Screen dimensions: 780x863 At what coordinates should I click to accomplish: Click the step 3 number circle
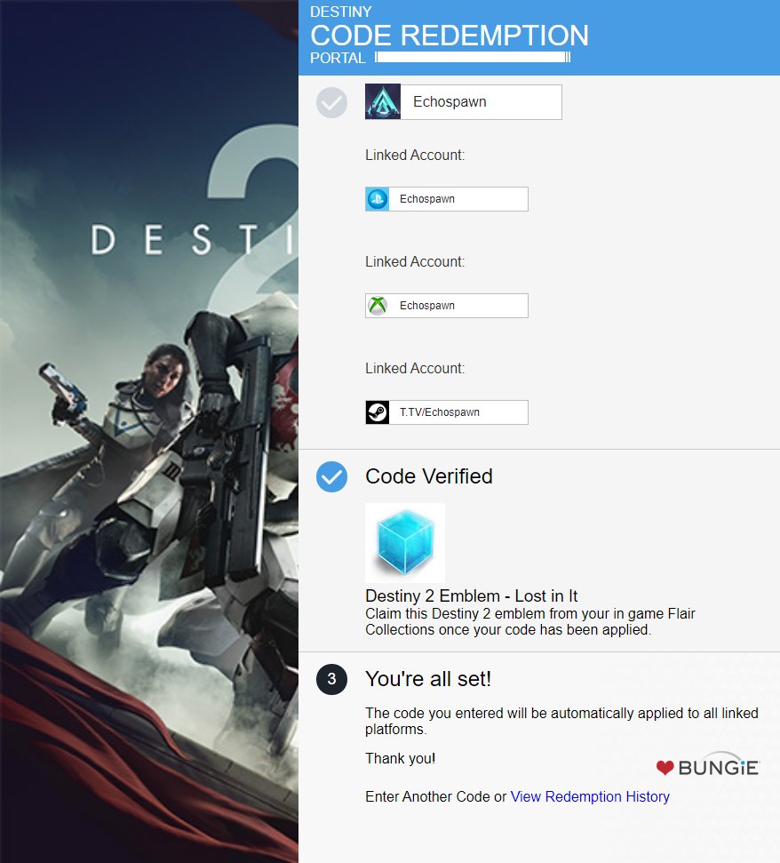point(331,679)
